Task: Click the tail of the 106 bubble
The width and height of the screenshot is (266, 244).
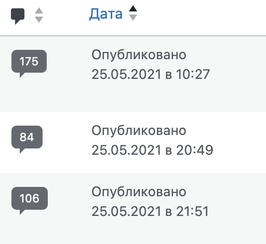Action: pyautogui.click(x=21, y=212)
